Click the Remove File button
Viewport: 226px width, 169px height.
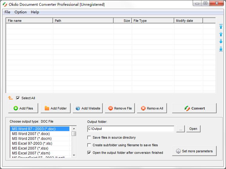(x=120, y=108)
